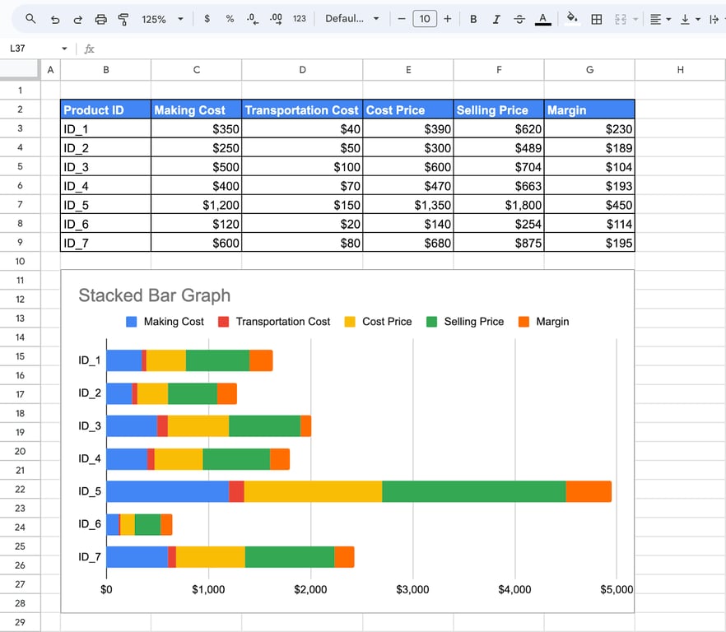726x632 pixels.
Task: Select column D header
Action: [302, 70]
